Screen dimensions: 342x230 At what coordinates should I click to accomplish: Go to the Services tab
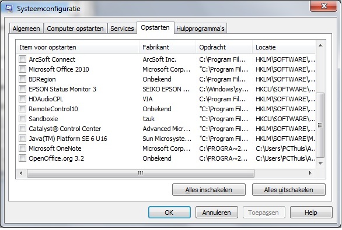tap(122, 29)
